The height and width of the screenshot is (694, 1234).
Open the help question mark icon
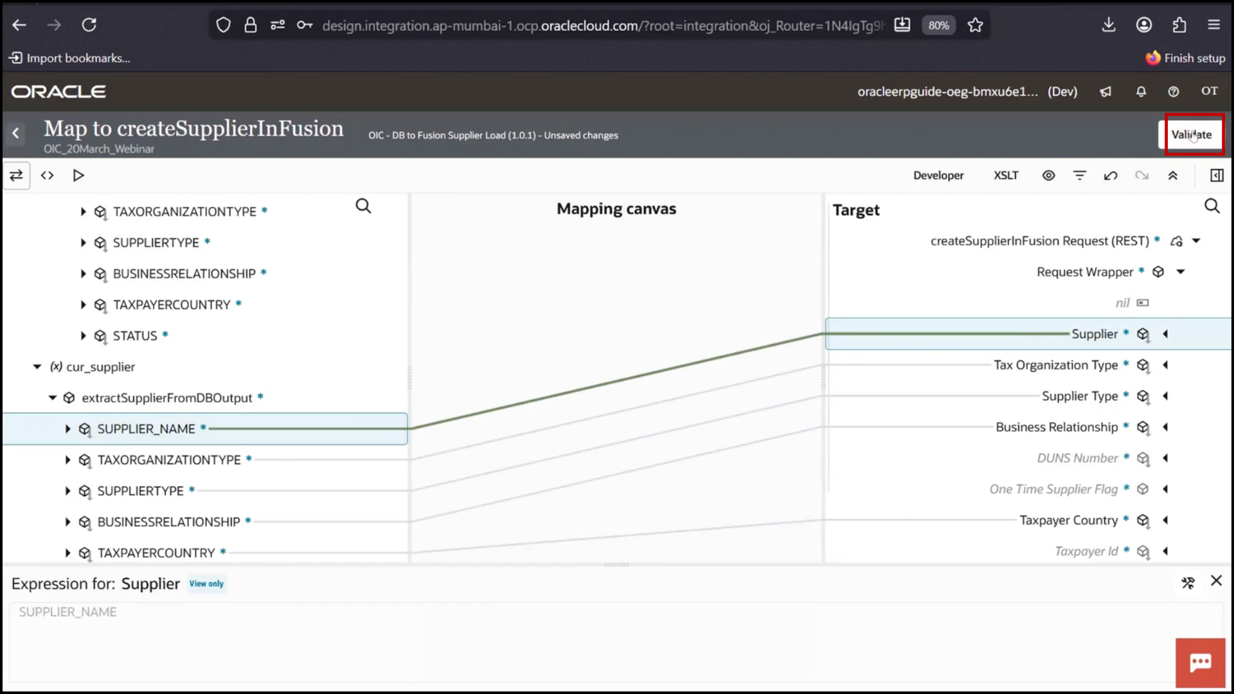tap(1174, 92)
